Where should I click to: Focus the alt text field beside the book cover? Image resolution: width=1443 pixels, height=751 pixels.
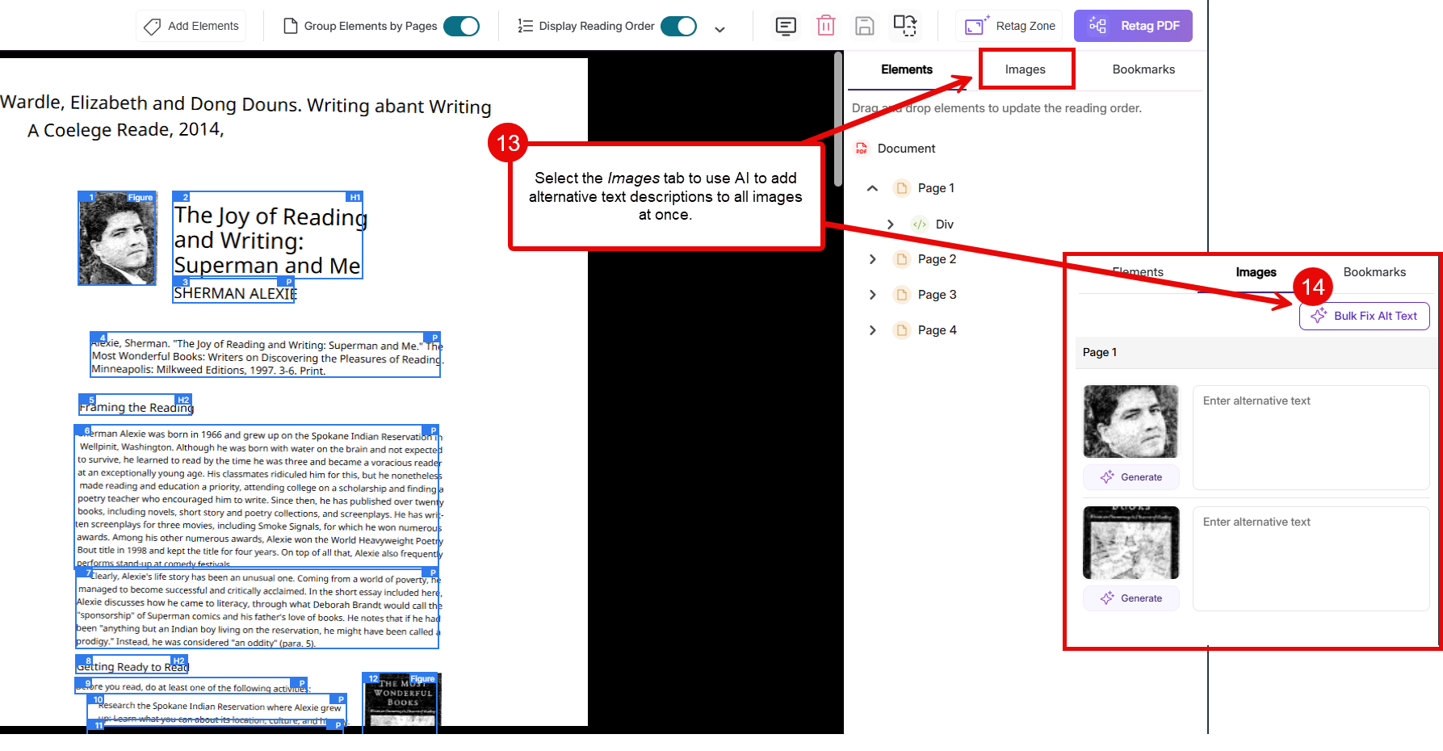tap(1311, 559)
